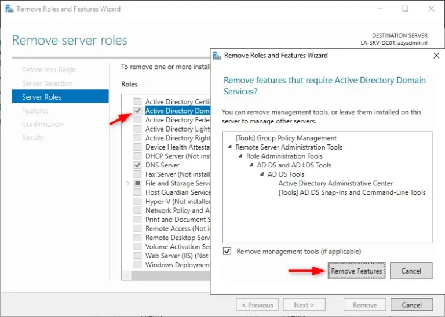445x317 pixels.
Task: Select Active Directory Administrative Center item
Action: tap(335, 183)
